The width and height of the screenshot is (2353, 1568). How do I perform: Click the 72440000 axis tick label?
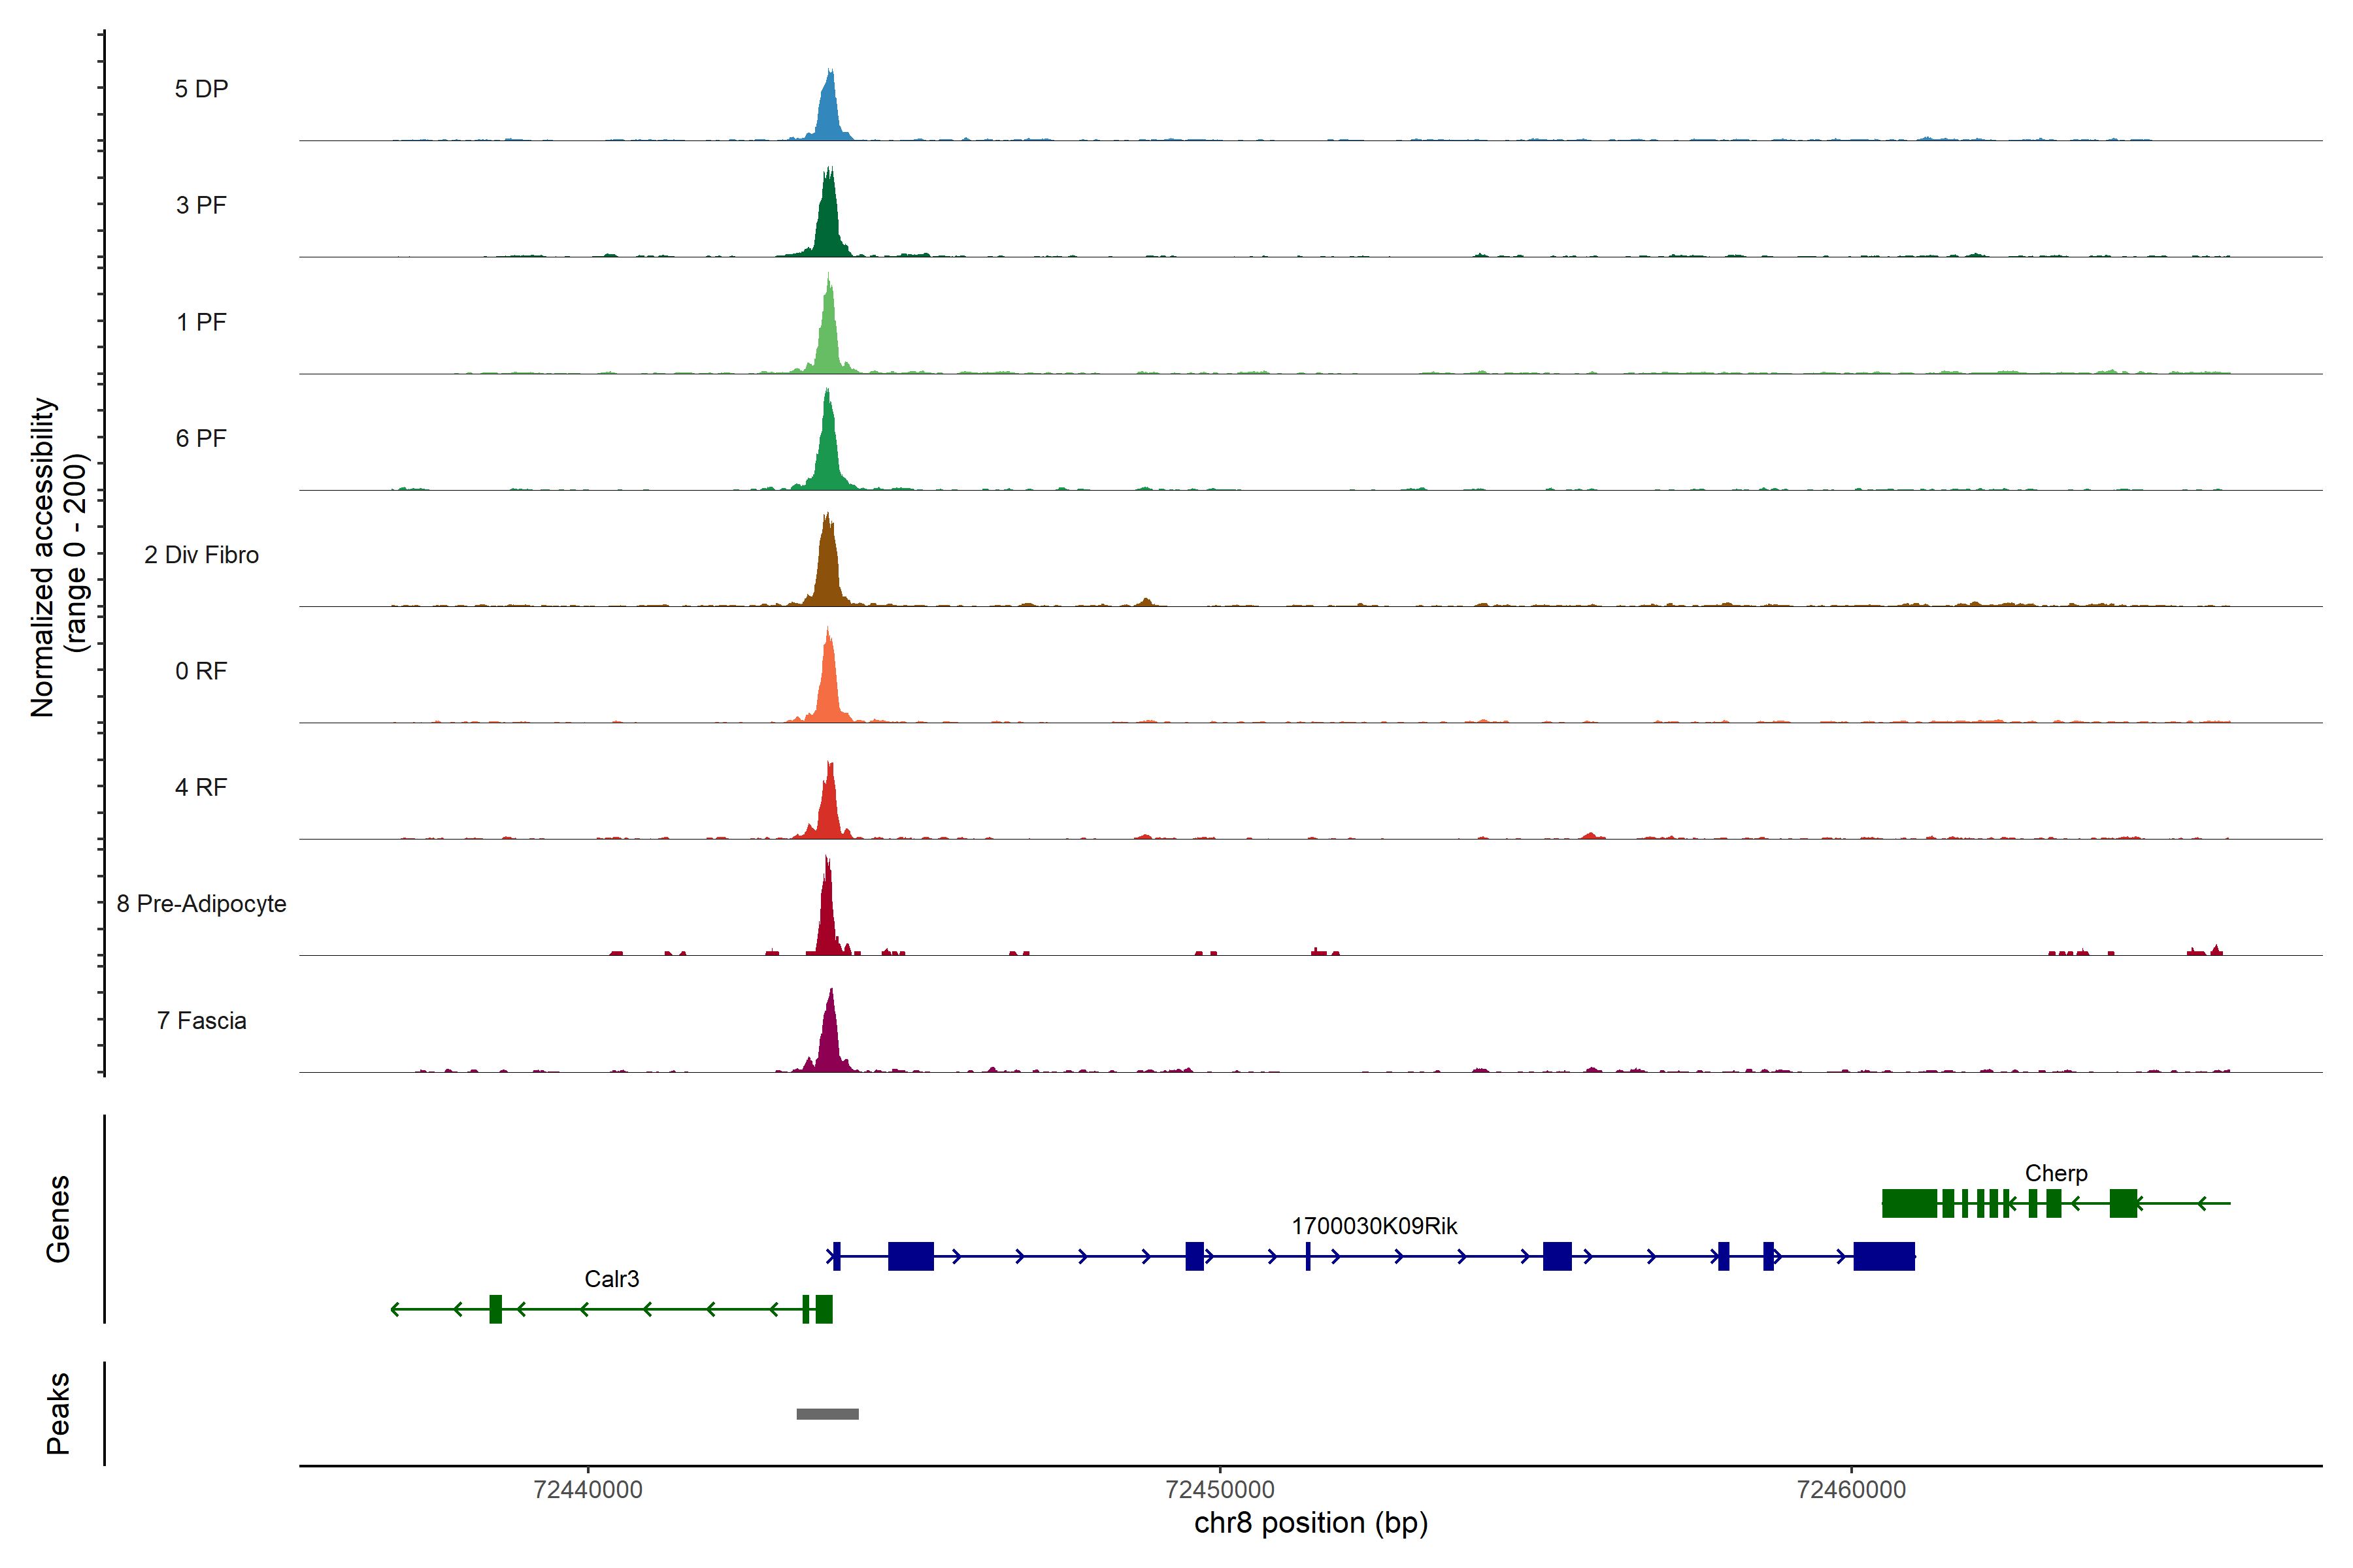click(588, 1490)
